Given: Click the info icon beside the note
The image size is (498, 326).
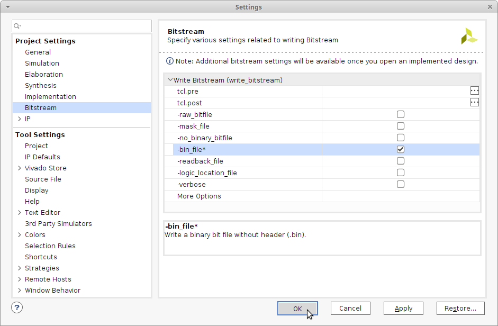Looking at the screenshot, I should pyautogui.click(x=170, y=61).
